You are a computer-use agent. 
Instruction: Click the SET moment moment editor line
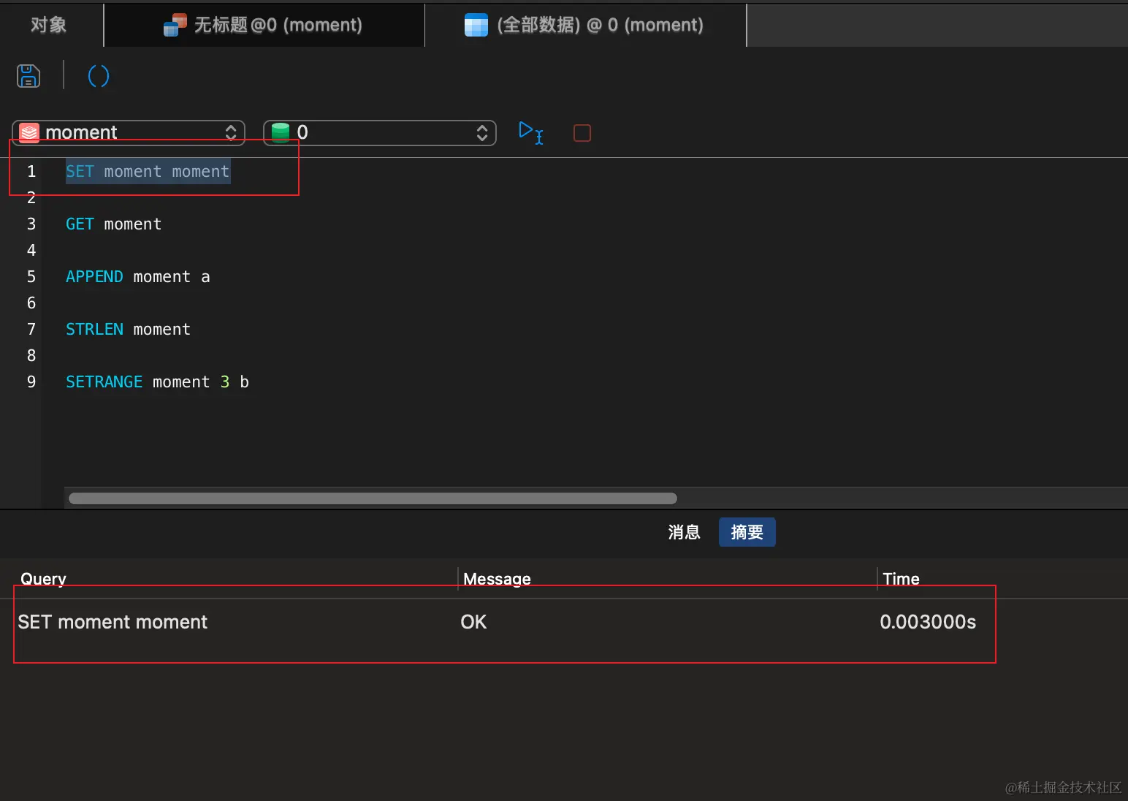click(x=148, y=172)
